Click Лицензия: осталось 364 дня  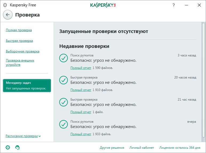pos(180,148)
